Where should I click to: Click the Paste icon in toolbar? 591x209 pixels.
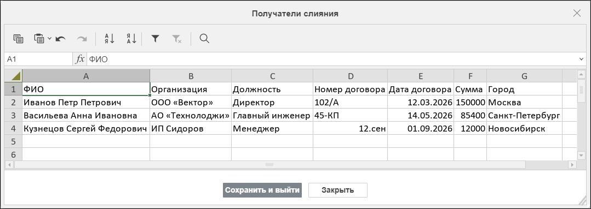(39, 39)
